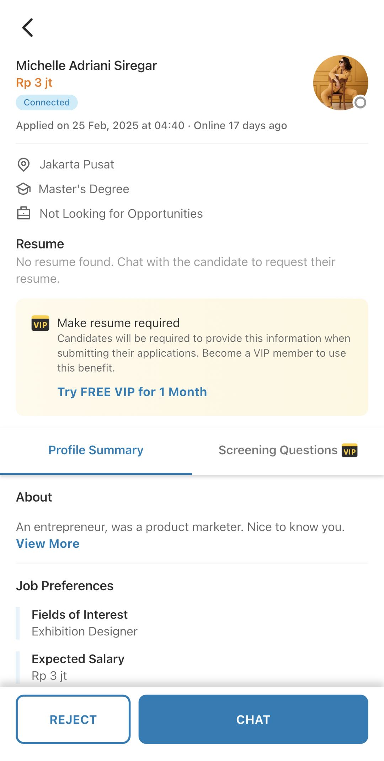This screenshot has width=384, height=761.
Task: Tap the VIP badge on Screening Questions
Action: tap(350, 450)
